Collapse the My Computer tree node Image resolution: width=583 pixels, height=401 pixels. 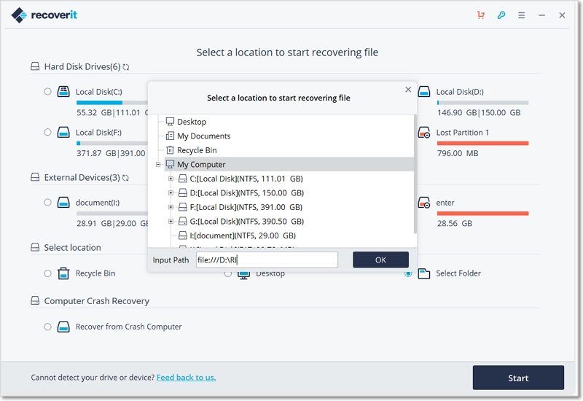coord(158,164)
